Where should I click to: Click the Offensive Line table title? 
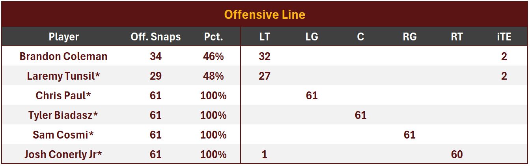(x=265, y=15)
